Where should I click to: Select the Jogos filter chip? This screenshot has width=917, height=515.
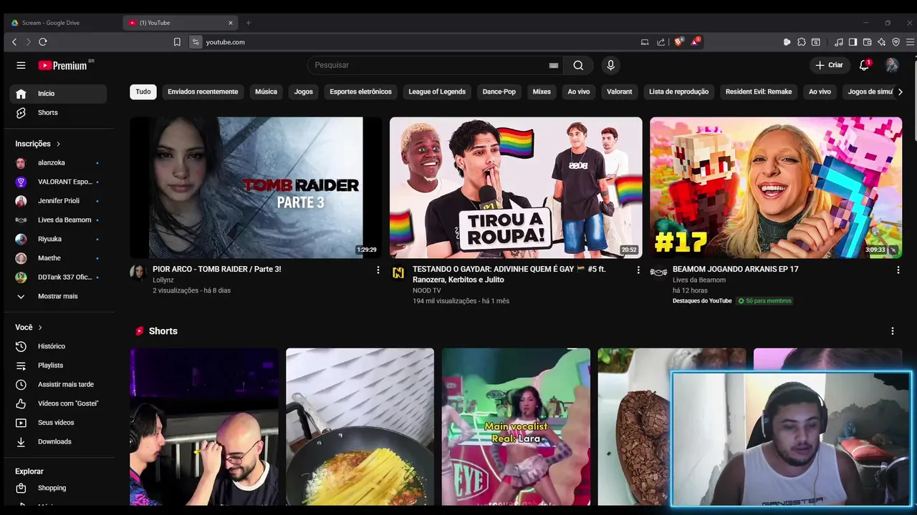pyautogui.click(x=304, y=92)
